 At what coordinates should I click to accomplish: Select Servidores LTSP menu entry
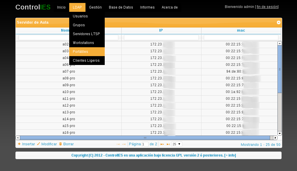(87, 34)
